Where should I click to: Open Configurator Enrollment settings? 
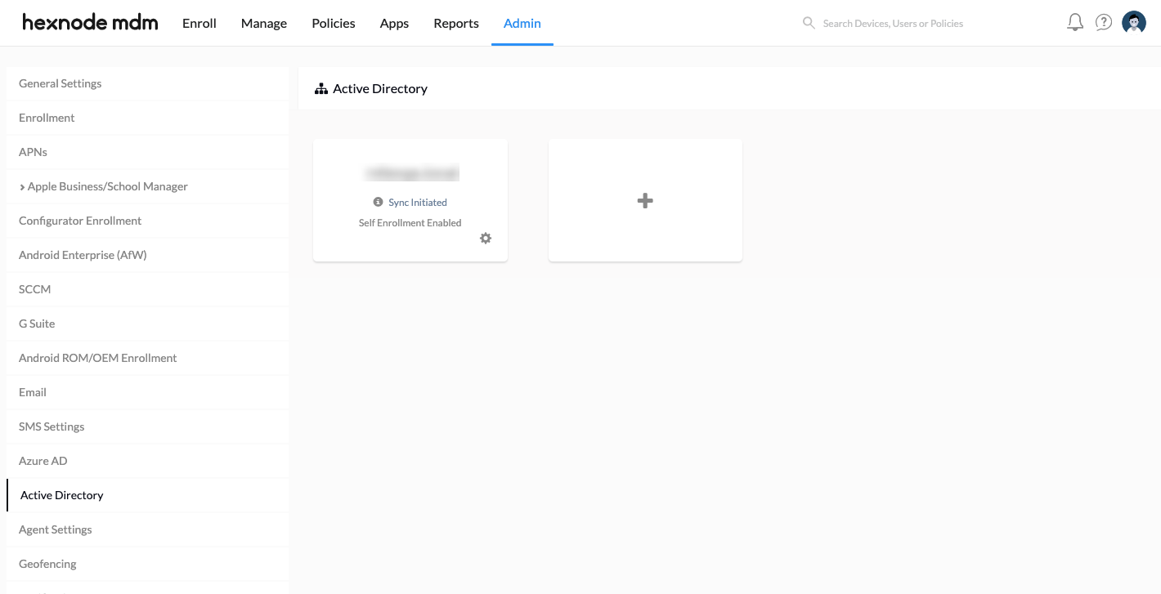click(x=147, y=221)
